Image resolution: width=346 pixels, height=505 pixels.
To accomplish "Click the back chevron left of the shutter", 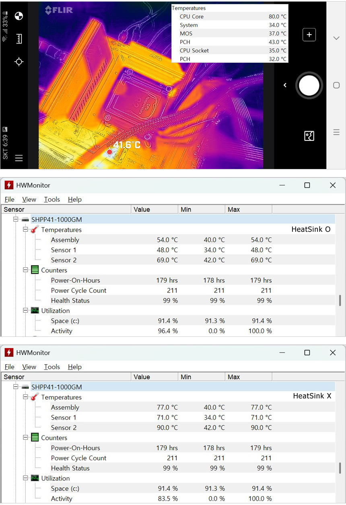I will pyautogui.click(x=285, y=85).
